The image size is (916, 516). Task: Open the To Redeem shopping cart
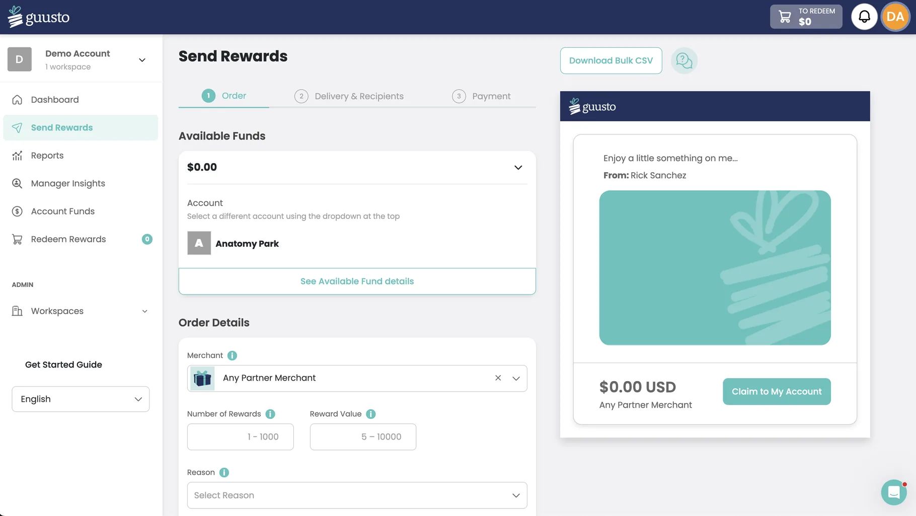click(806, 17)
